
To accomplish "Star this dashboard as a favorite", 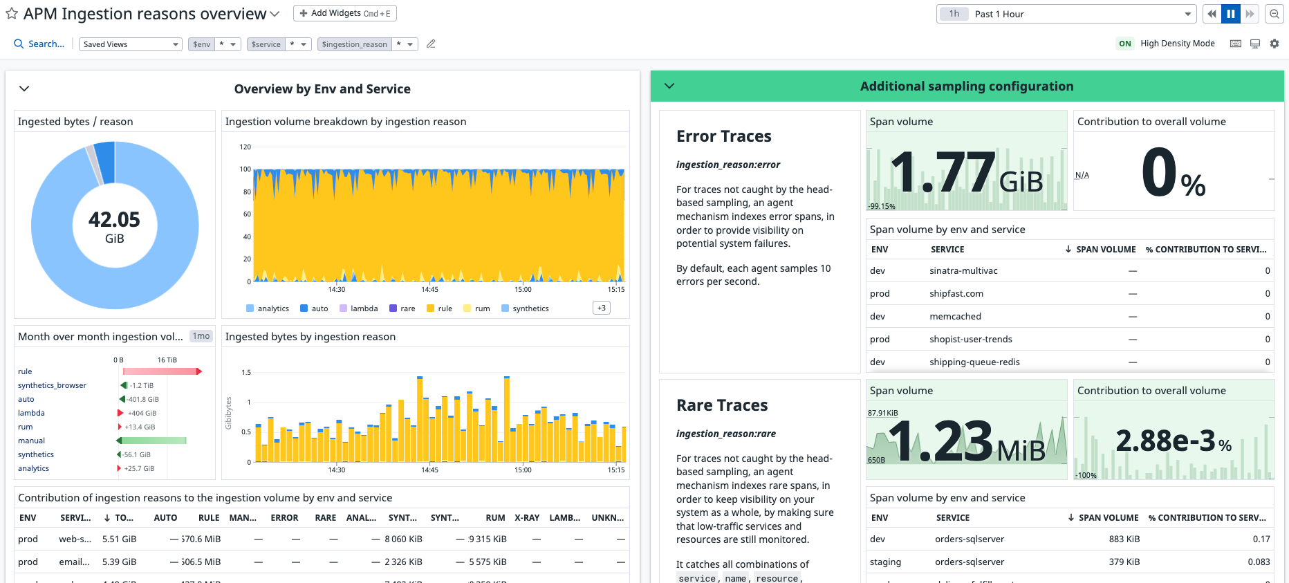I will pyautogui.click(x=12, y=14).
